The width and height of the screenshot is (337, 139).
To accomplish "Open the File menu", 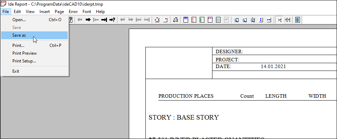I will click(x=6, y=12).
